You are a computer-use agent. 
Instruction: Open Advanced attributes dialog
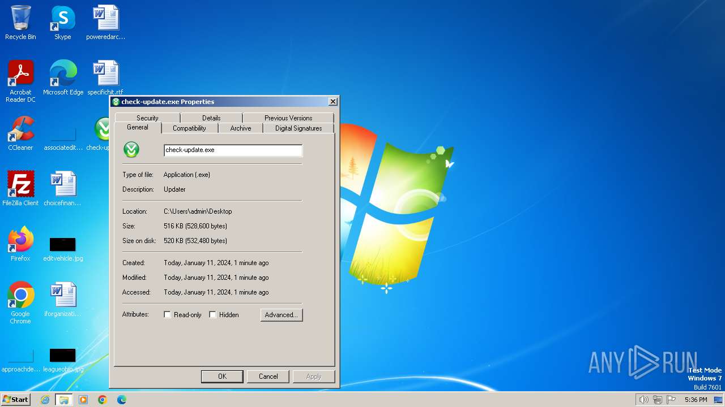(282, 315)
